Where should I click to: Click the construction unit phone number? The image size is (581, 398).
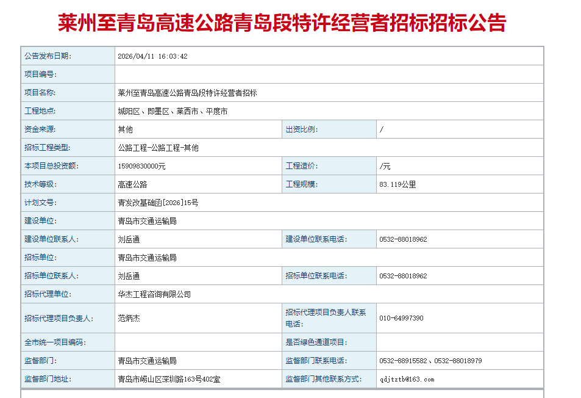(403, 239)
